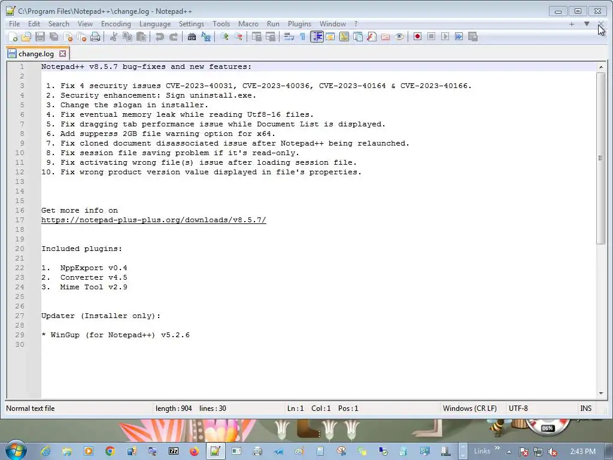The height and width of the screenshot is (460, 613).
Task: Toggle the indent guide button
Action: [x=317, y=37]
